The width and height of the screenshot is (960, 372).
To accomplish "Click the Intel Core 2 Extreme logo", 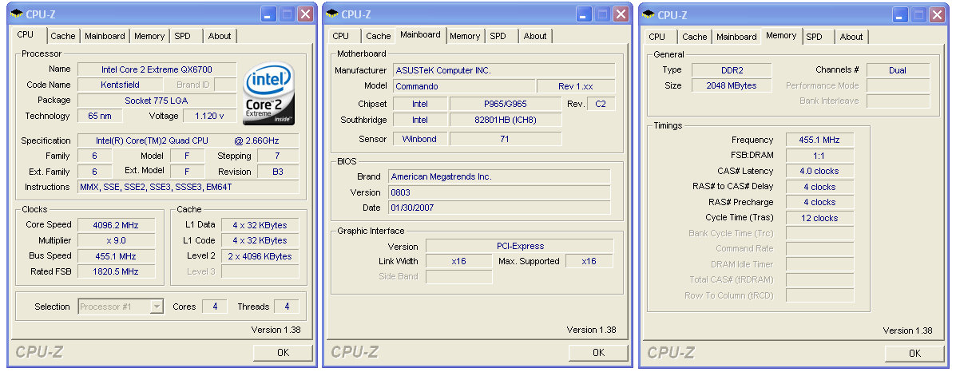I will point(270,93).
